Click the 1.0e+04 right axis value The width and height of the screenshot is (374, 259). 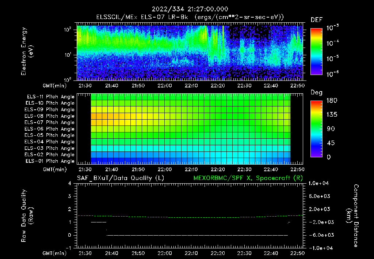[x=318, y=184]
